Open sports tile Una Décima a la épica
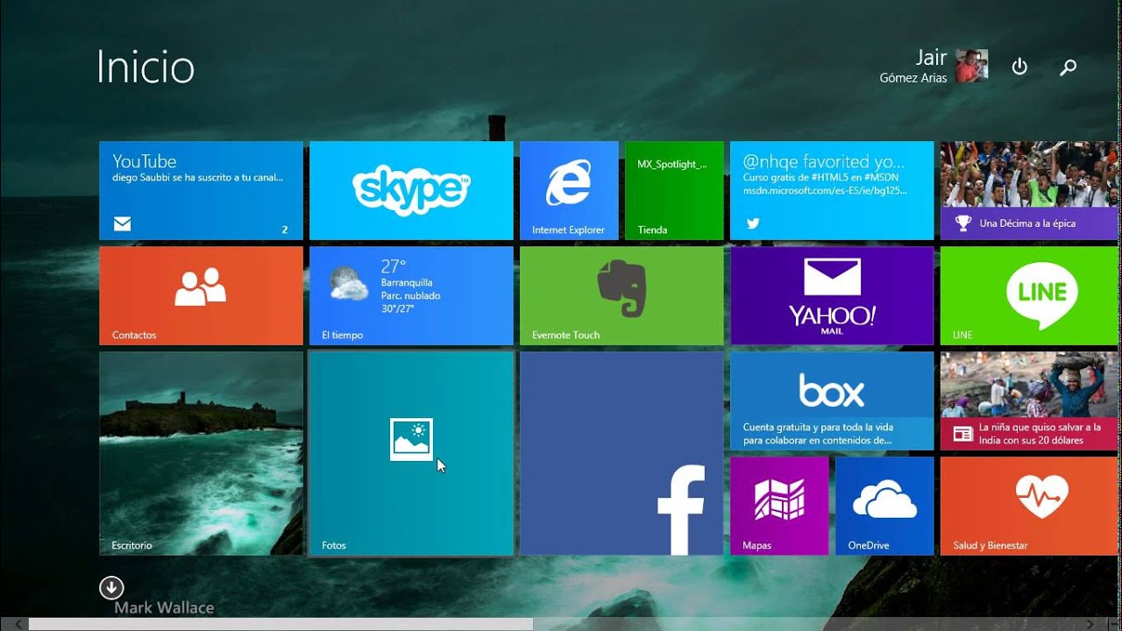Image resolution: width=1122 pixels, height=631 pixels. pos(1031,190)
